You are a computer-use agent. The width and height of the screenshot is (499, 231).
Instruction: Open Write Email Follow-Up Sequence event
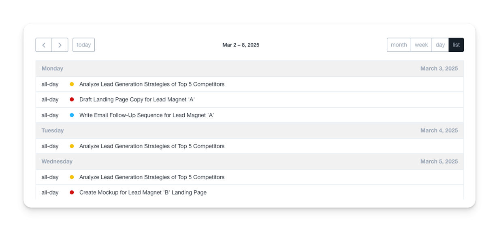coord(147,115)
